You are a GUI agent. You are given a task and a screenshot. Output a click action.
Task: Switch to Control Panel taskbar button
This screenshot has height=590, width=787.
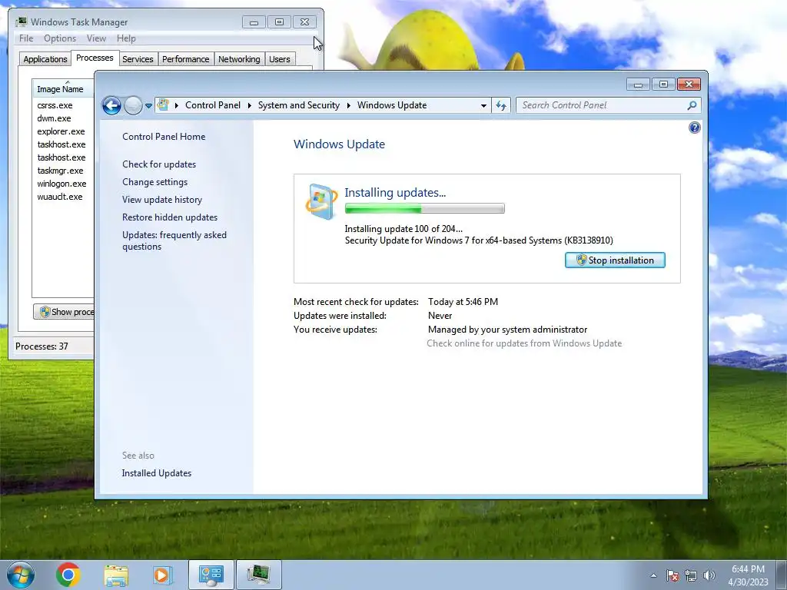pos(211,575)
